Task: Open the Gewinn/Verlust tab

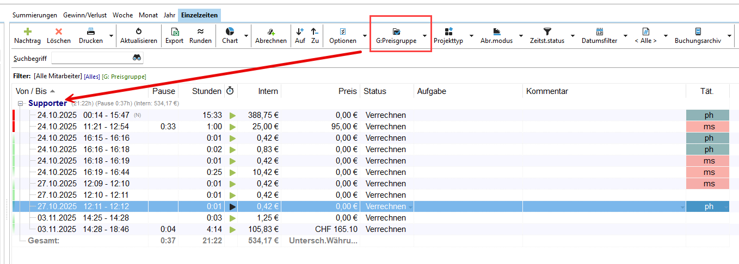Action: [x=85, y=15]
